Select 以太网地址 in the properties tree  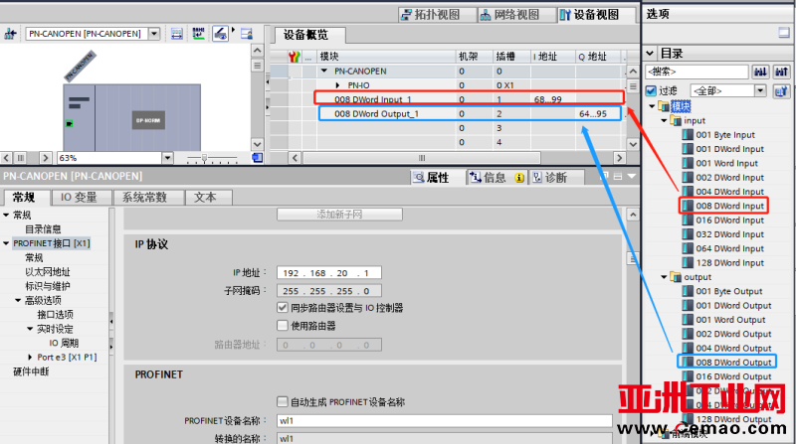point(48,271)
